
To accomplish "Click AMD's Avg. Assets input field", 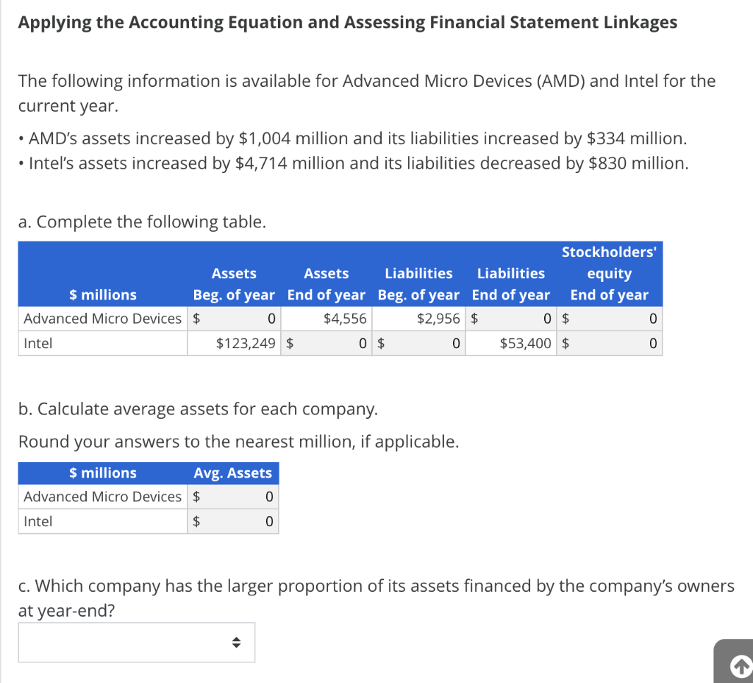I will (x=234, y=497).
